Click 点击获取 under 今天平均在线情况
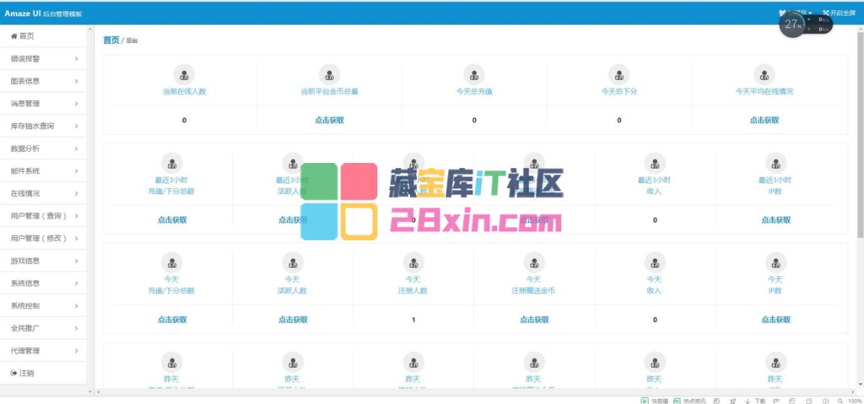Viewport: 864px width, 404px height. [x=764, y=120]
